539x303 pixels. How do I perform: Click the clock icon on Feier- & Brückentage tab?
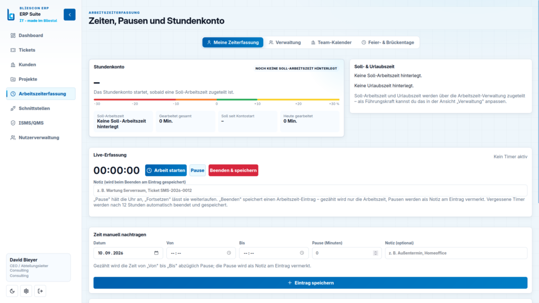[x=364, y=42]
